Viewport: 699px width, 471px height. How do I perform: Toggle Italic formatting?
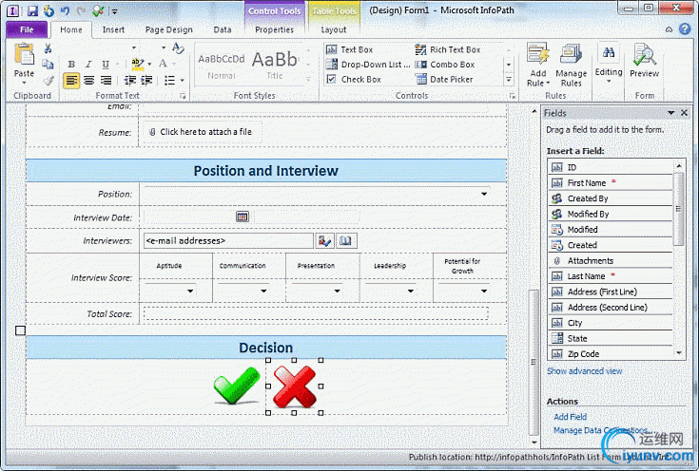point(88,65)
